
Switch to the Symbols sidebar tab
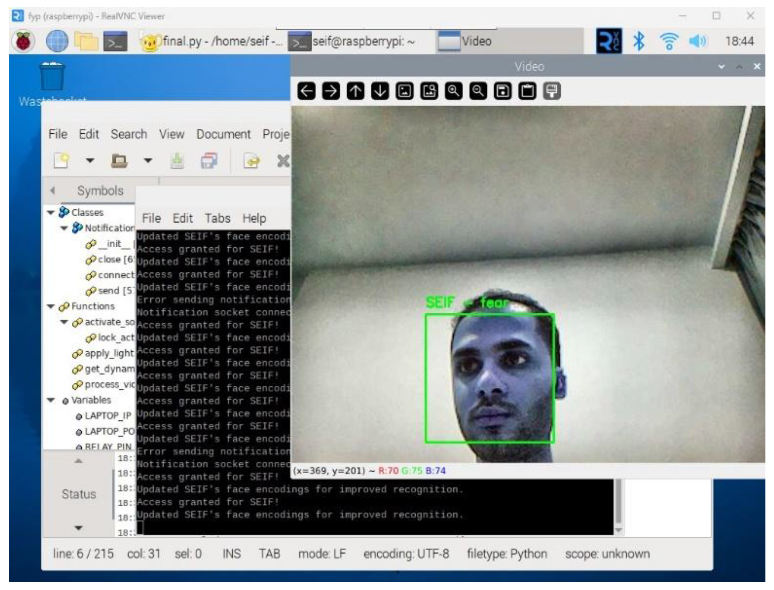pos(100,191)
